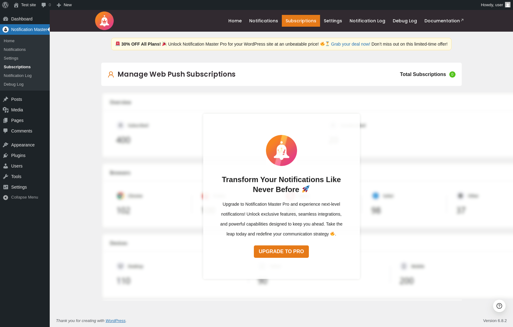Screen dimensions: 513x327
Task: Click the Version 6.8.2 footer text
Action: click(495, 321)
